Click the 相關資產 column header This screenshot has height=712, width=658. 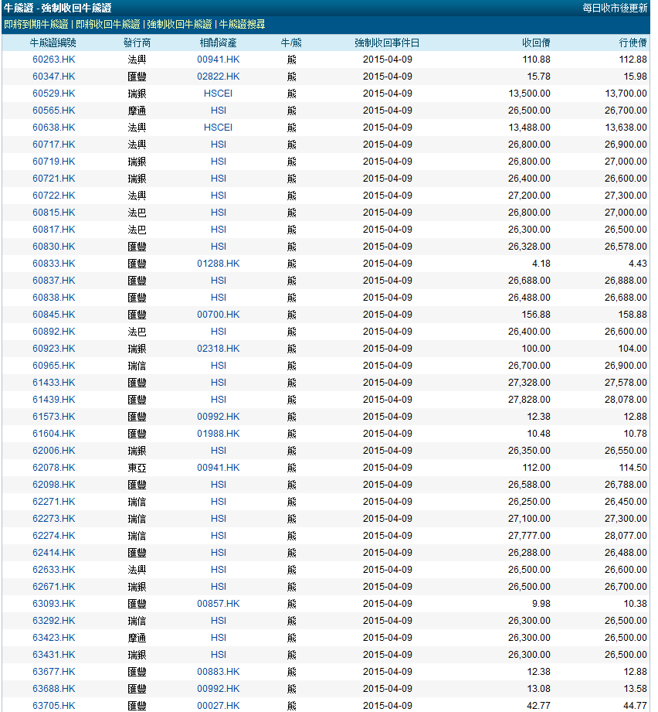[x=218, y=43]
